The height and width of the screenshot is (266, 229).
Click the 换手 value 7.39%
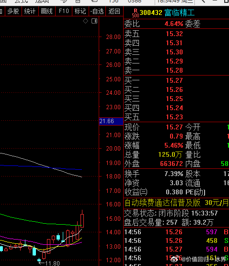174,174
